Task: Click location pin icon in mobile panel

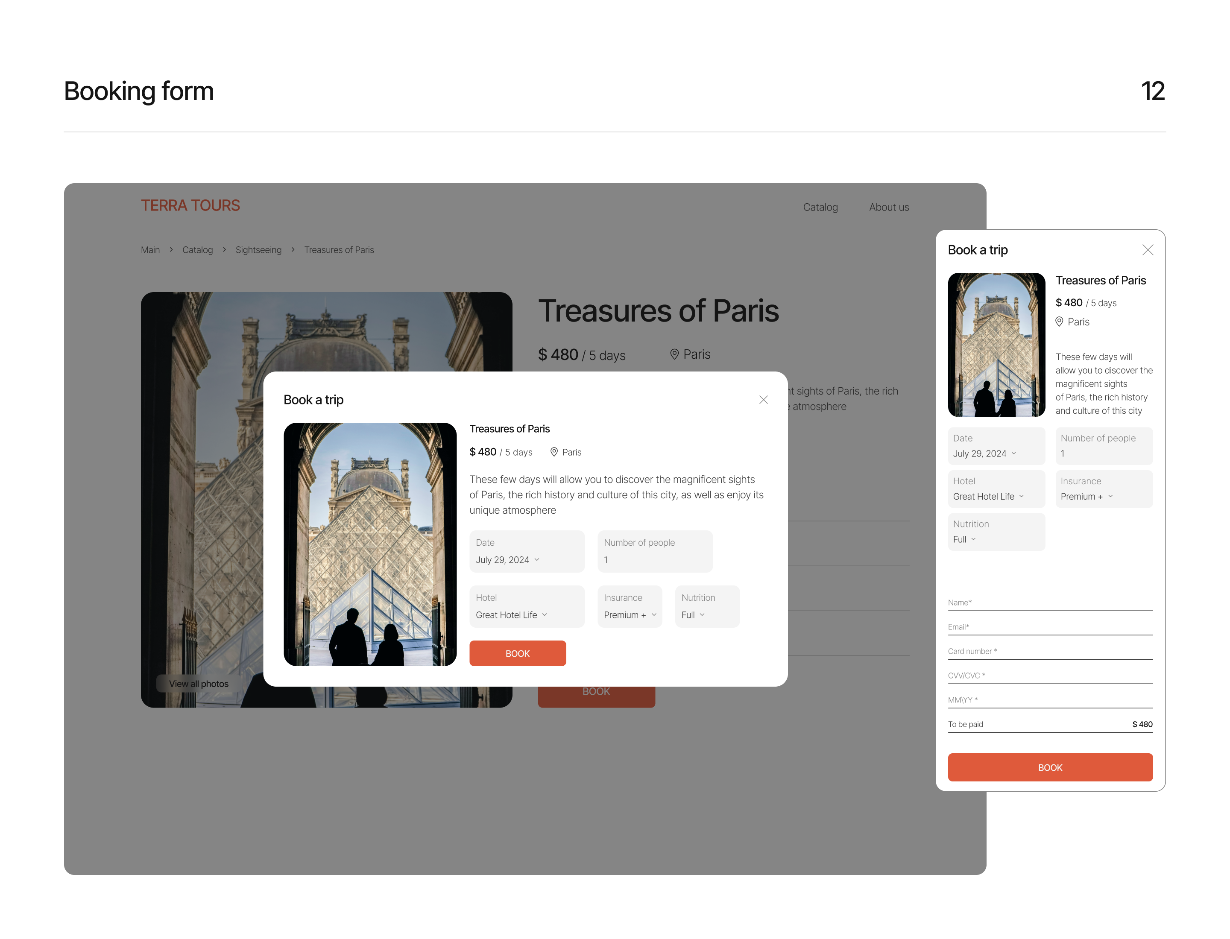Action: coord(1059,322)
